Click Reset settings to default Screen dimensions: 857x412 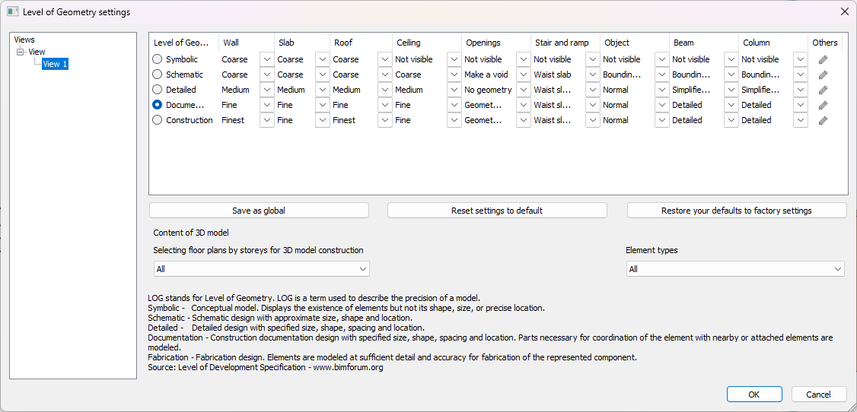[497, 211]
